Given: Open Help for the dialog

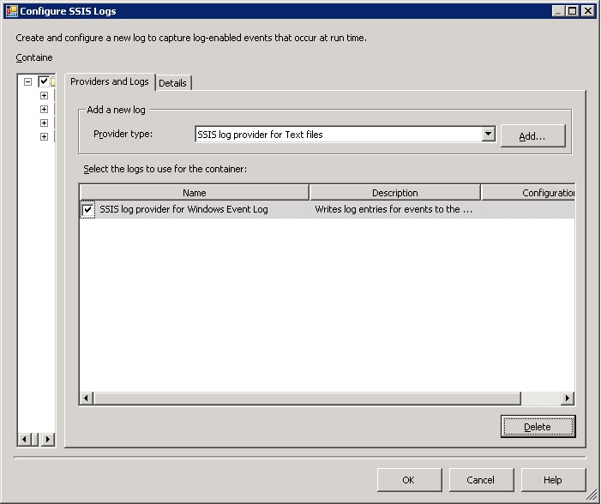Looking at the screenshot, I should [553, 480].
